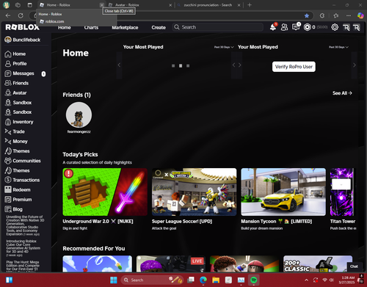Open Super League Soccer game thumbnail
This screenshot has height=287, width=367.
tap(195, 192)
